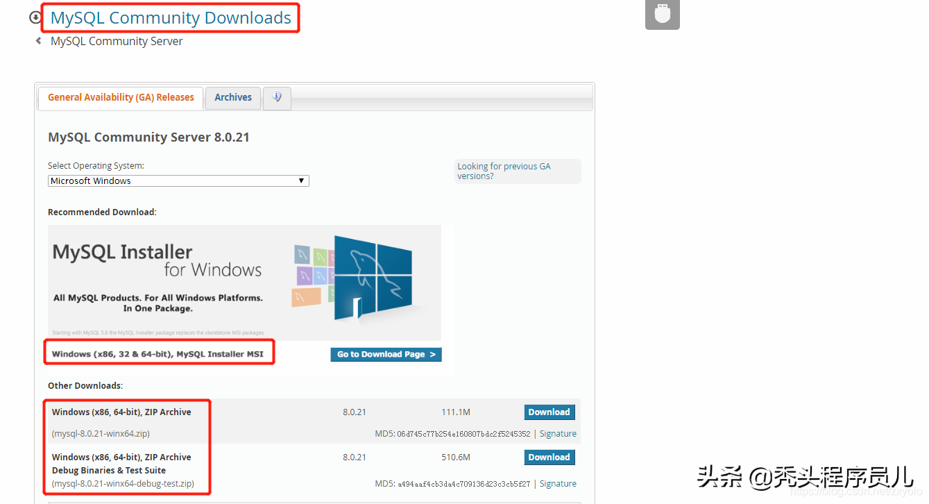929x504 pixels.
Task: Open the info bubble tab next to Archives
Action: tap(277, 97)
